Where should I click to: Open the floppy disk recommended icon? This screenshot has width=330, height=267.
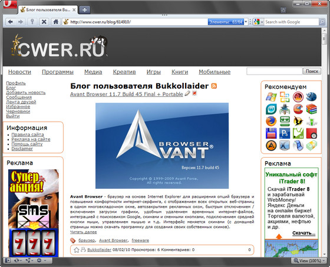pyautogui.click(x=271, y=133)
